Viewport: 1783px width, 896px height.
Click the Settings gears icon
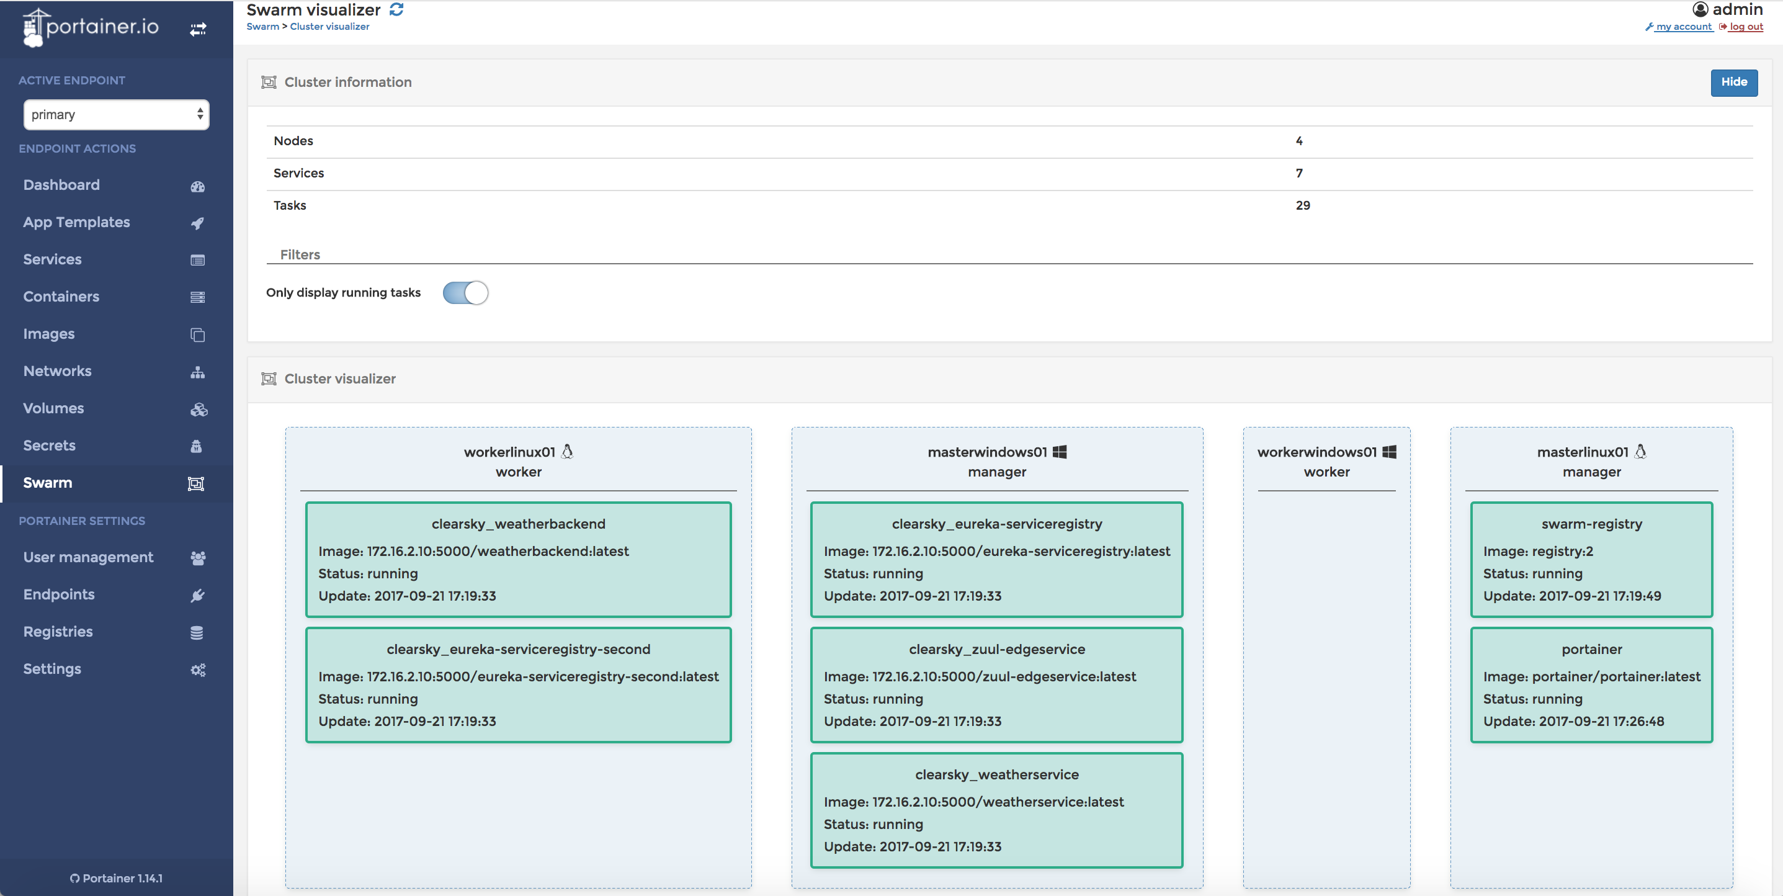point(198,670)
